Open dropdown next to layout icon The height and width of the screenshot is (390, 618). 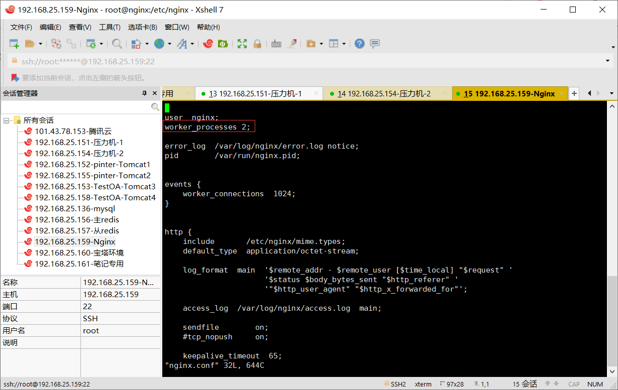[x=344, y=44]
